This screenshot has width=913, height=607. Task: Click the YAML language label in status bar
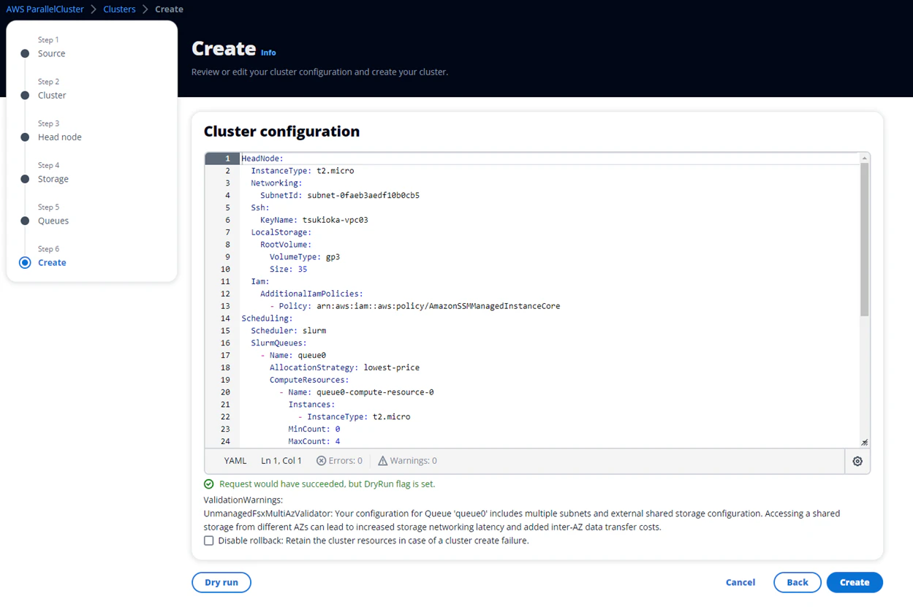(235, 461)
